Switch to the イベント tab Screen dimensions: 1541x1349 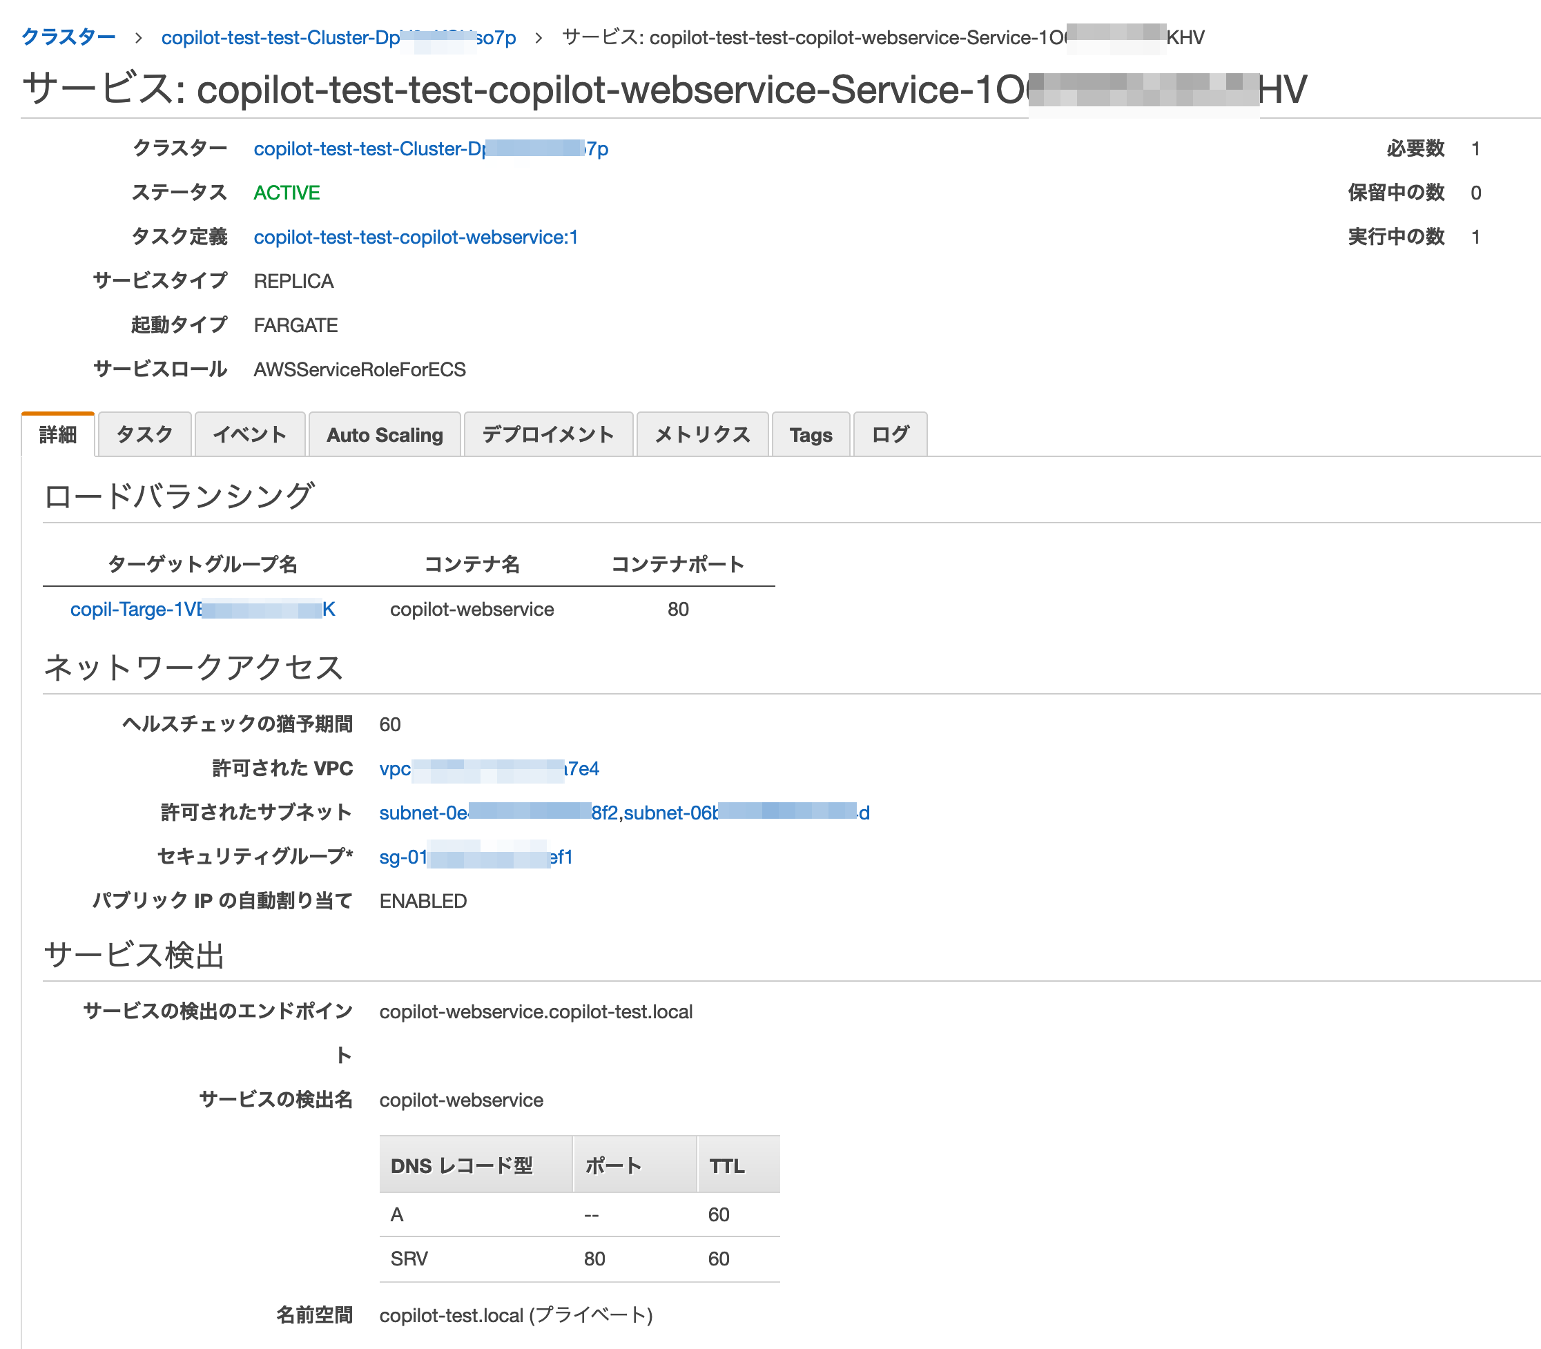coord(250,434)
